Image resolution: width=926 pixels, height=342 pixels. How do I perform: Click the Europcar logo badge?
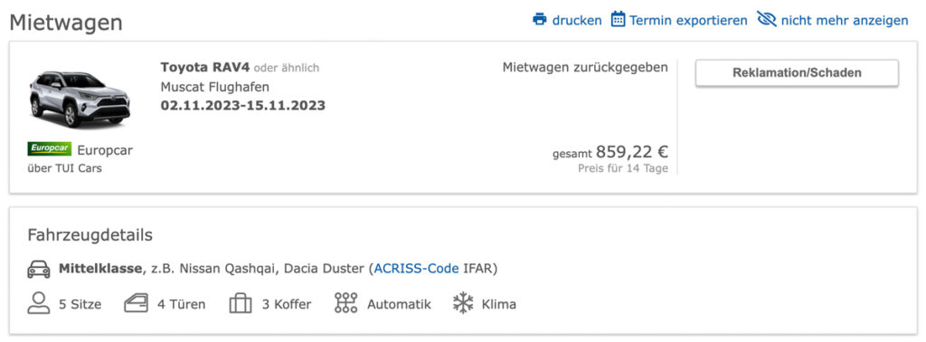[49, 149]
